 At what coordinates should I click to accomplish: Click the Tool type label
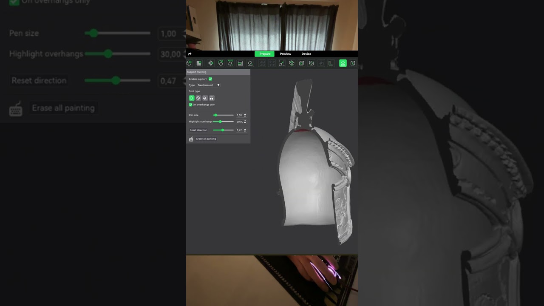point(195,91)
